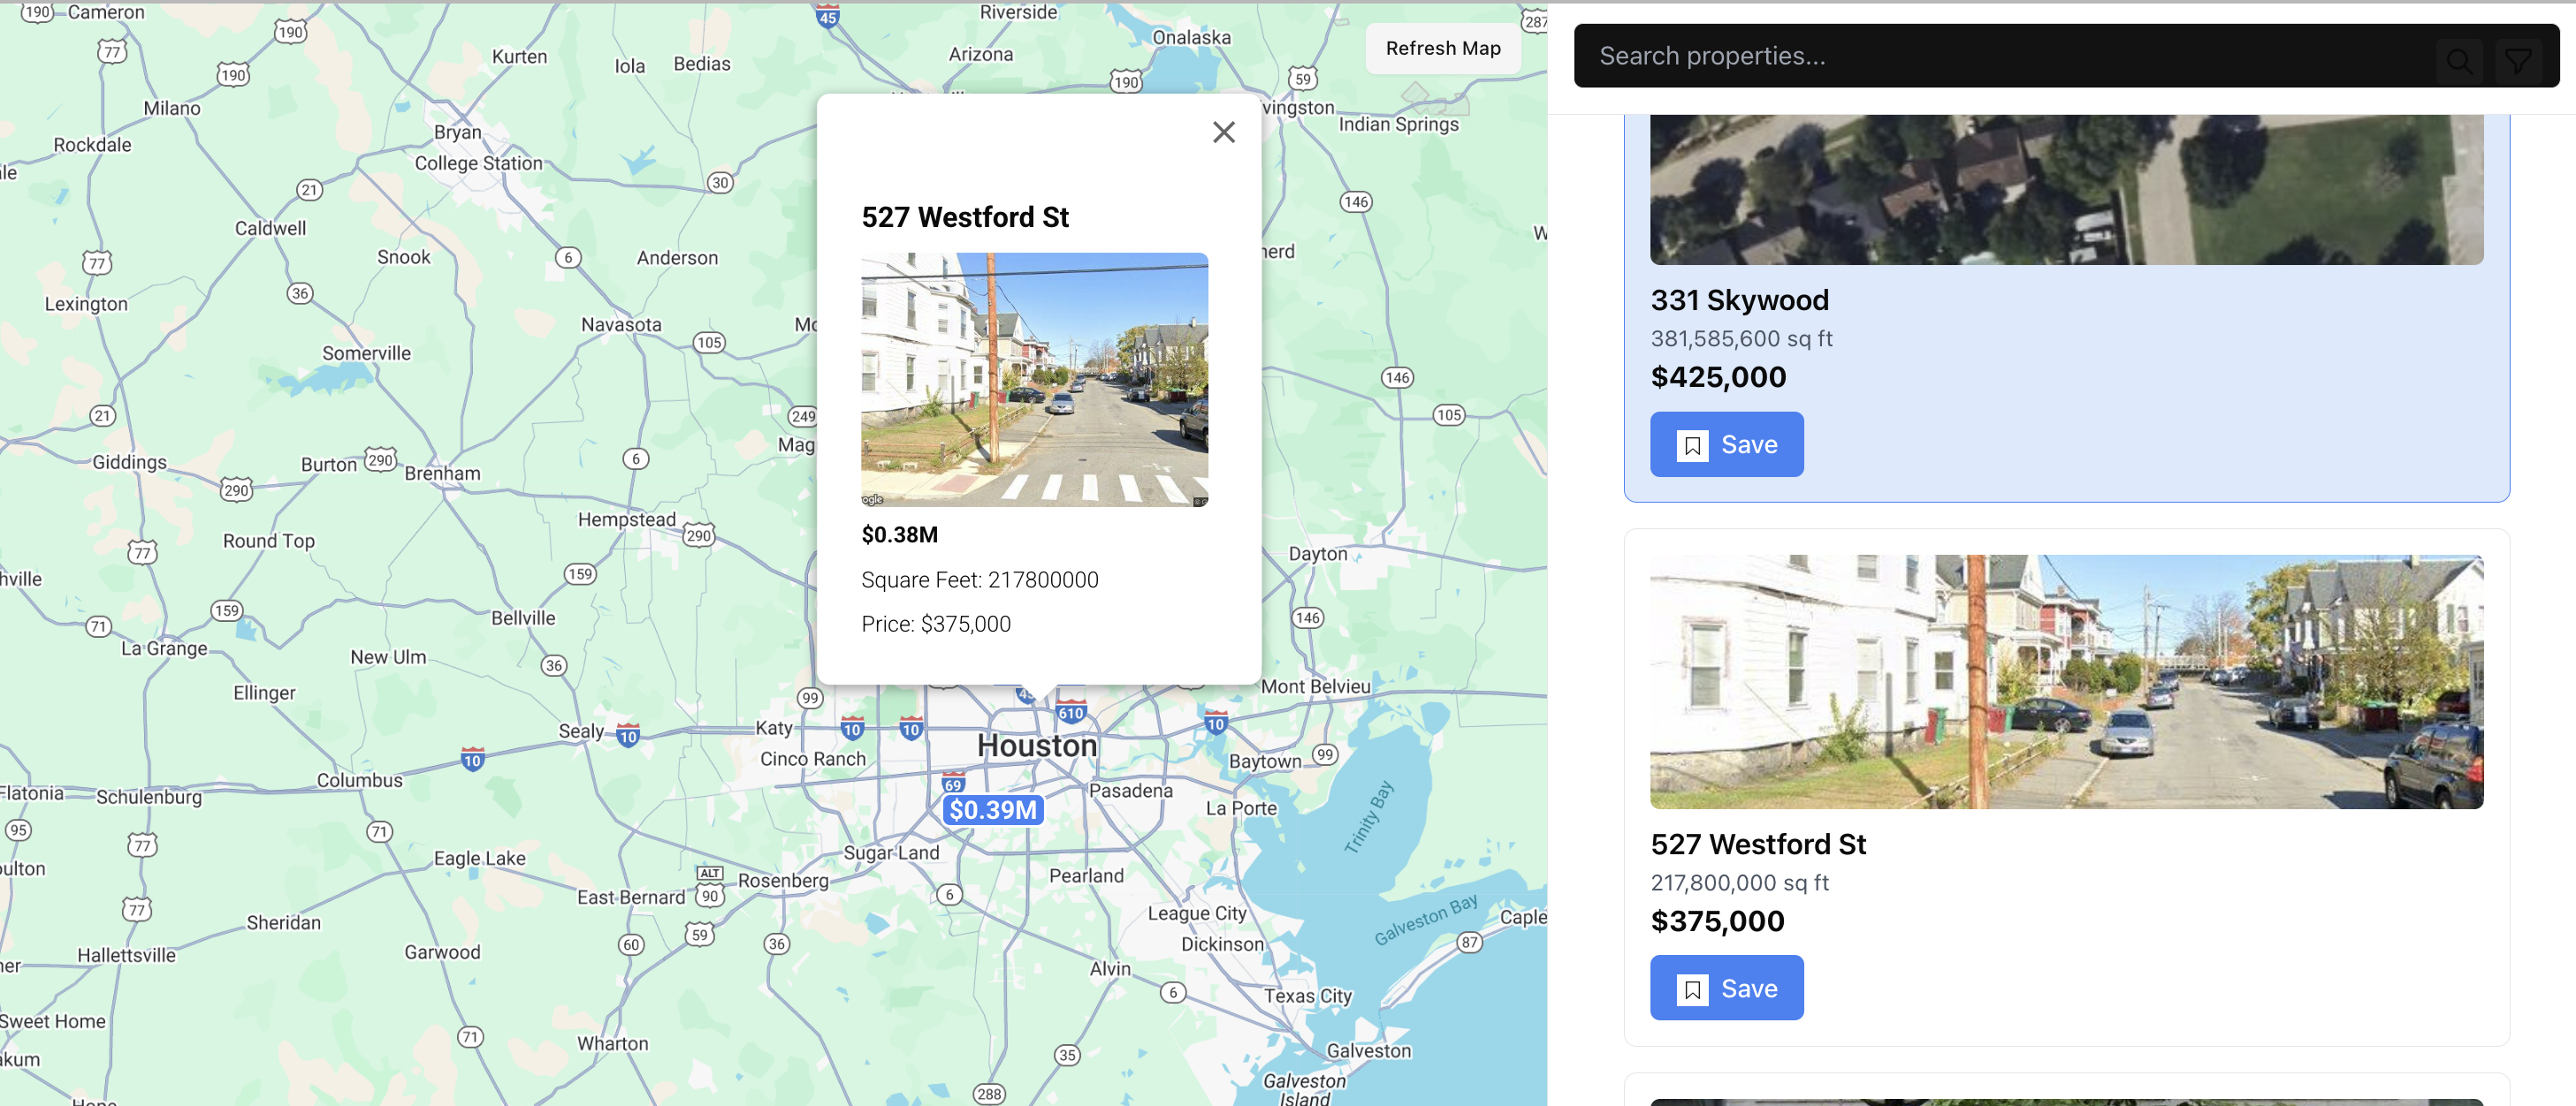Open the street photo in map popup
The width and height of the screenshot is (2576, 1106).
(1034, 380)
